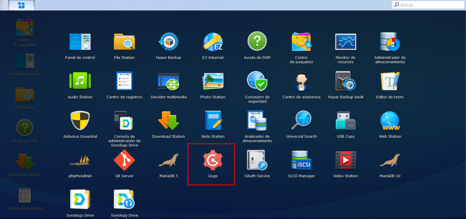Launch File Station from the main menu grid

click(x=124, y=42)
